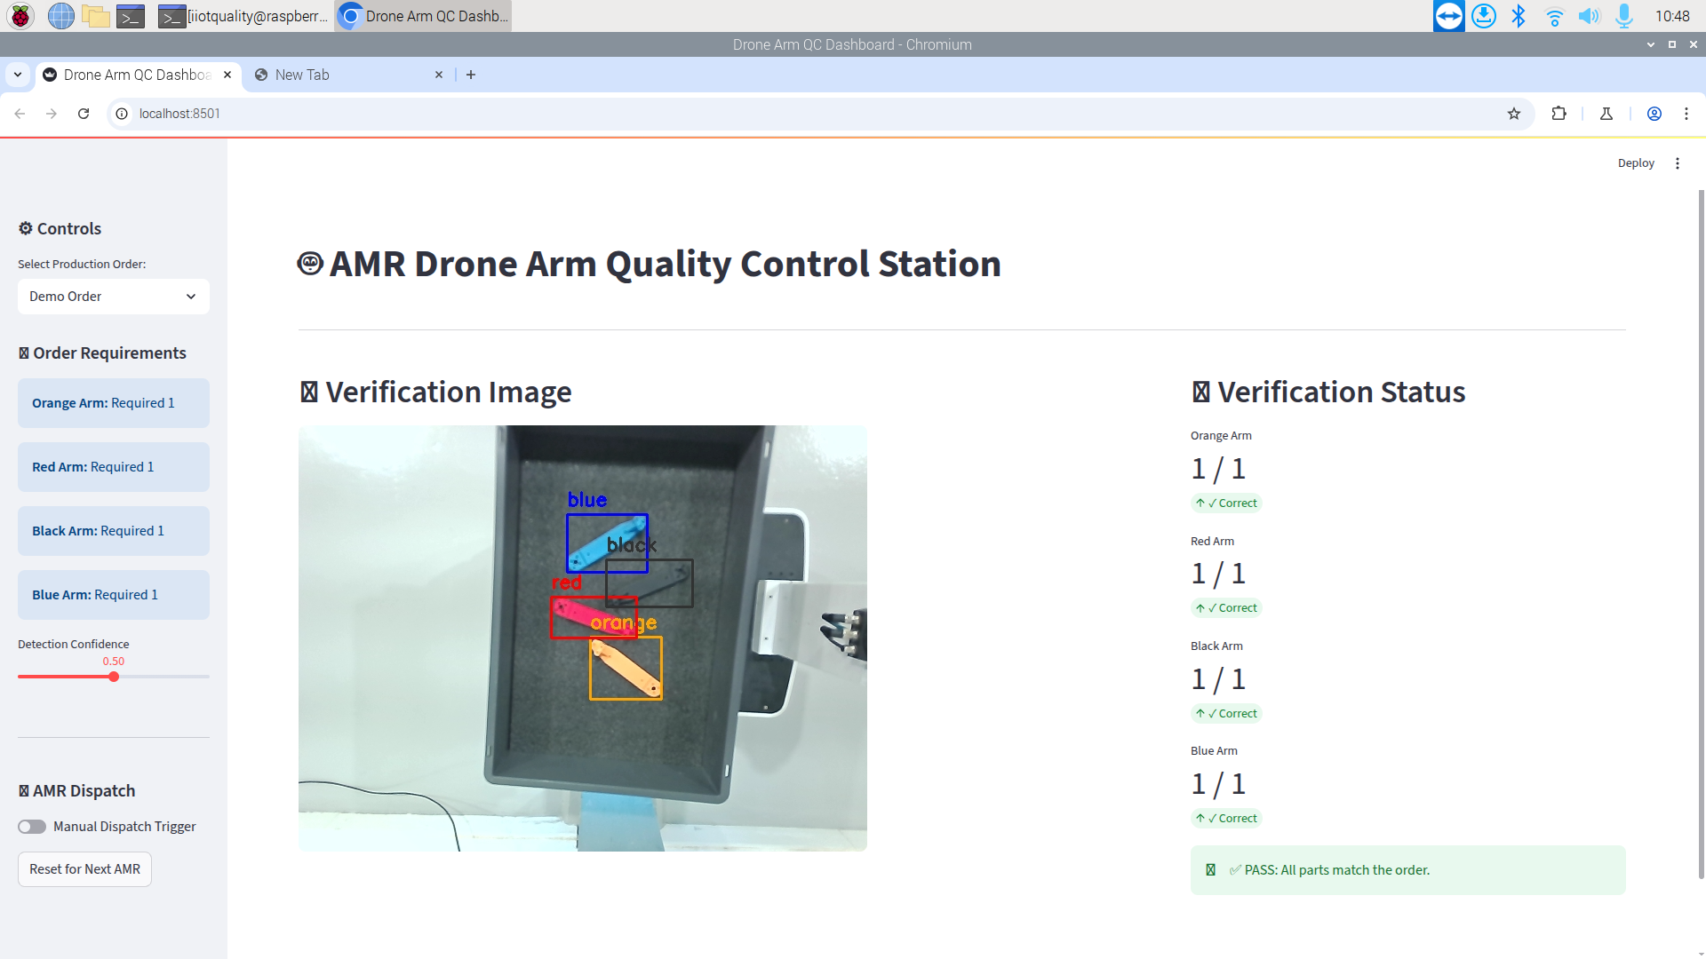
Task: Click the Chromium profile avatar icon
Action: (x=1654, y=114)
